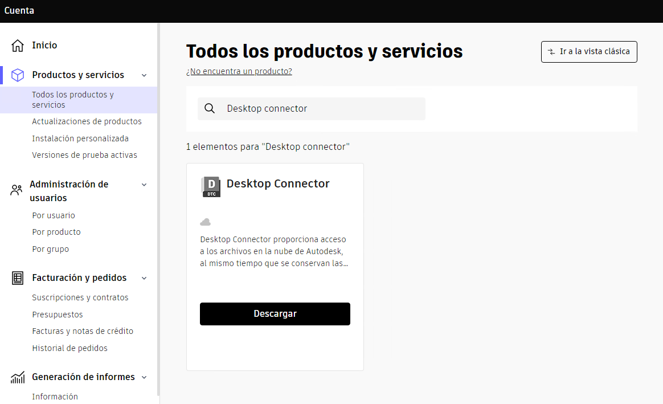The height and width of the screenshot is (404, 663).
Task: Open Instalación personalizada
Action: point(80,138)
